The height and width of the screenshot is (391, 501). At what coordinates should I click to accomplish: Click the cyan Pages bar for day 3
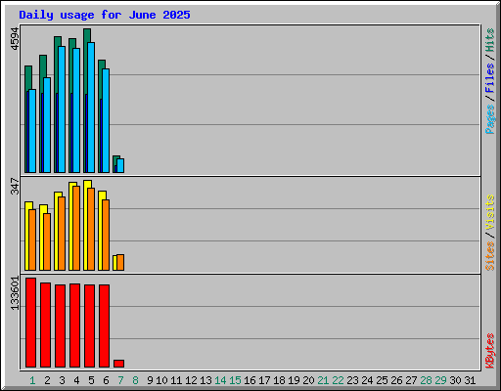pyautogui.click(x=62, y=109)
